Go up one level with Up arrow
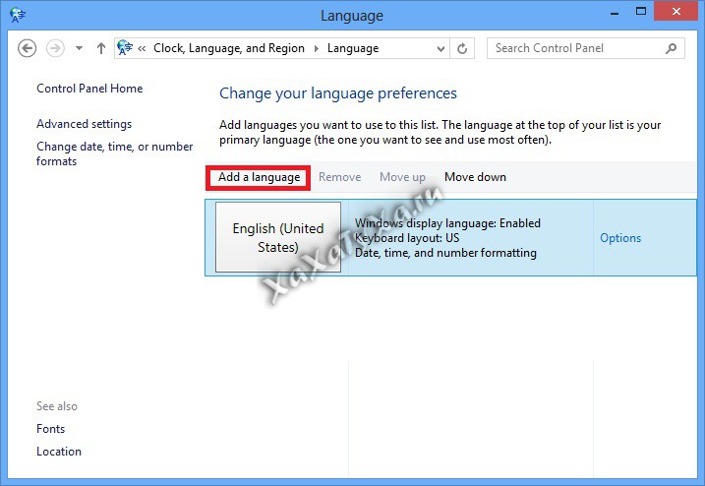 [101, 48]
